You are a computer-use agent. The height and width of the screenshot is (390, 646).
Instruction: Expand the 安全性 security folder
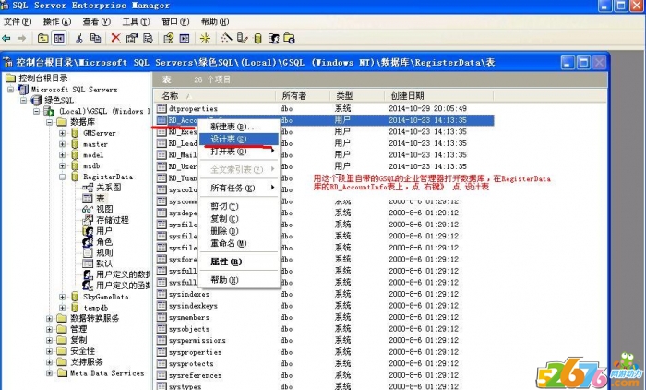(x=49, y=351)
